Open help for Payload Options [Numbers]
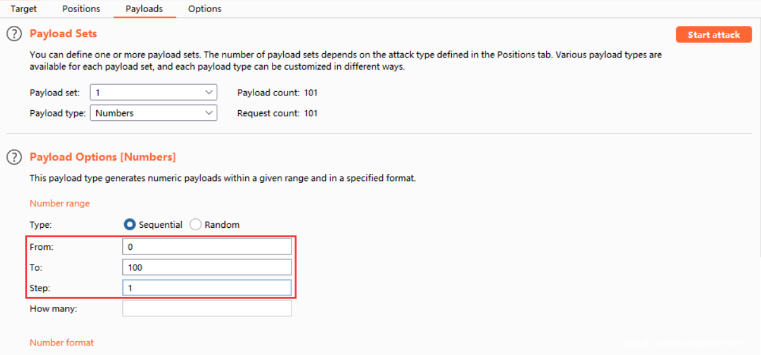 [14, 157]
